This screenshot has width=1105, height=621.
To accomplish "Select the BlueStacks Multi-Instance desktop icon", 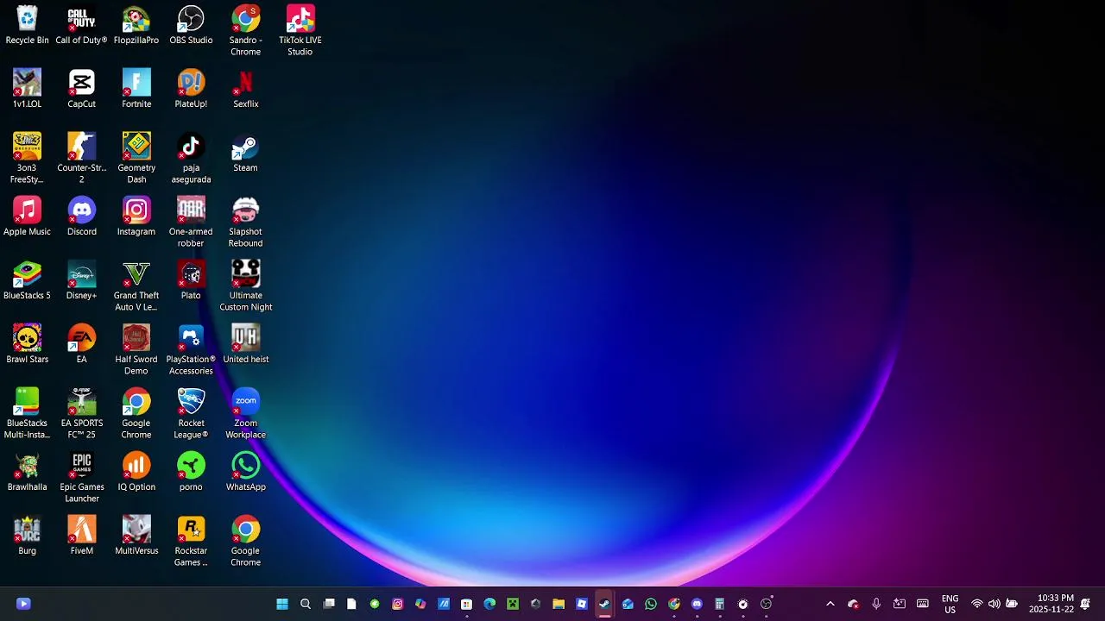I will (27, 414).
